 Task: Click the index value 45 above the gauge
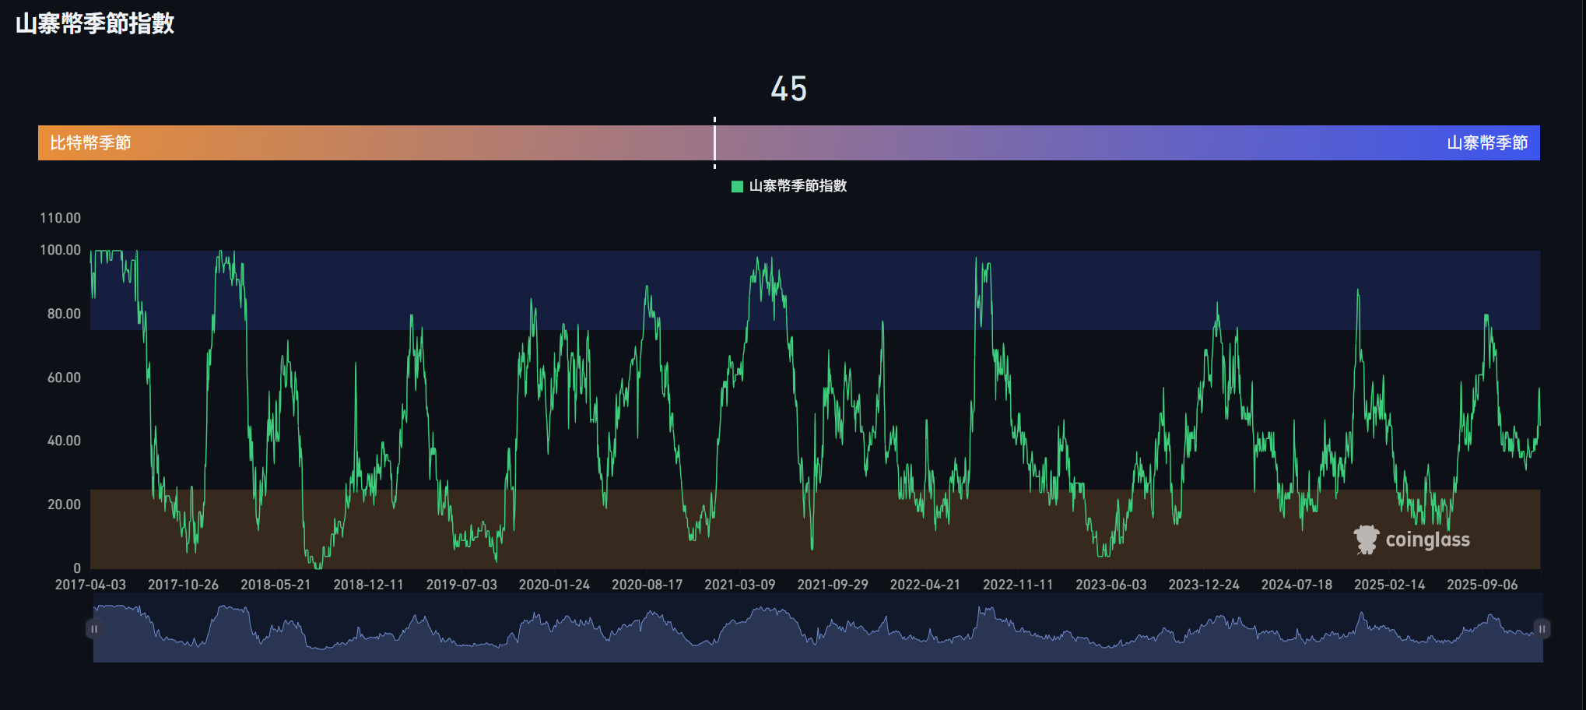788,89
